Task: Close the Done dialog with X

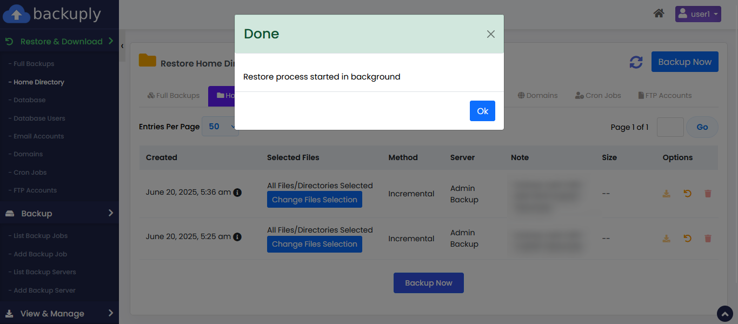Action: 490,34
